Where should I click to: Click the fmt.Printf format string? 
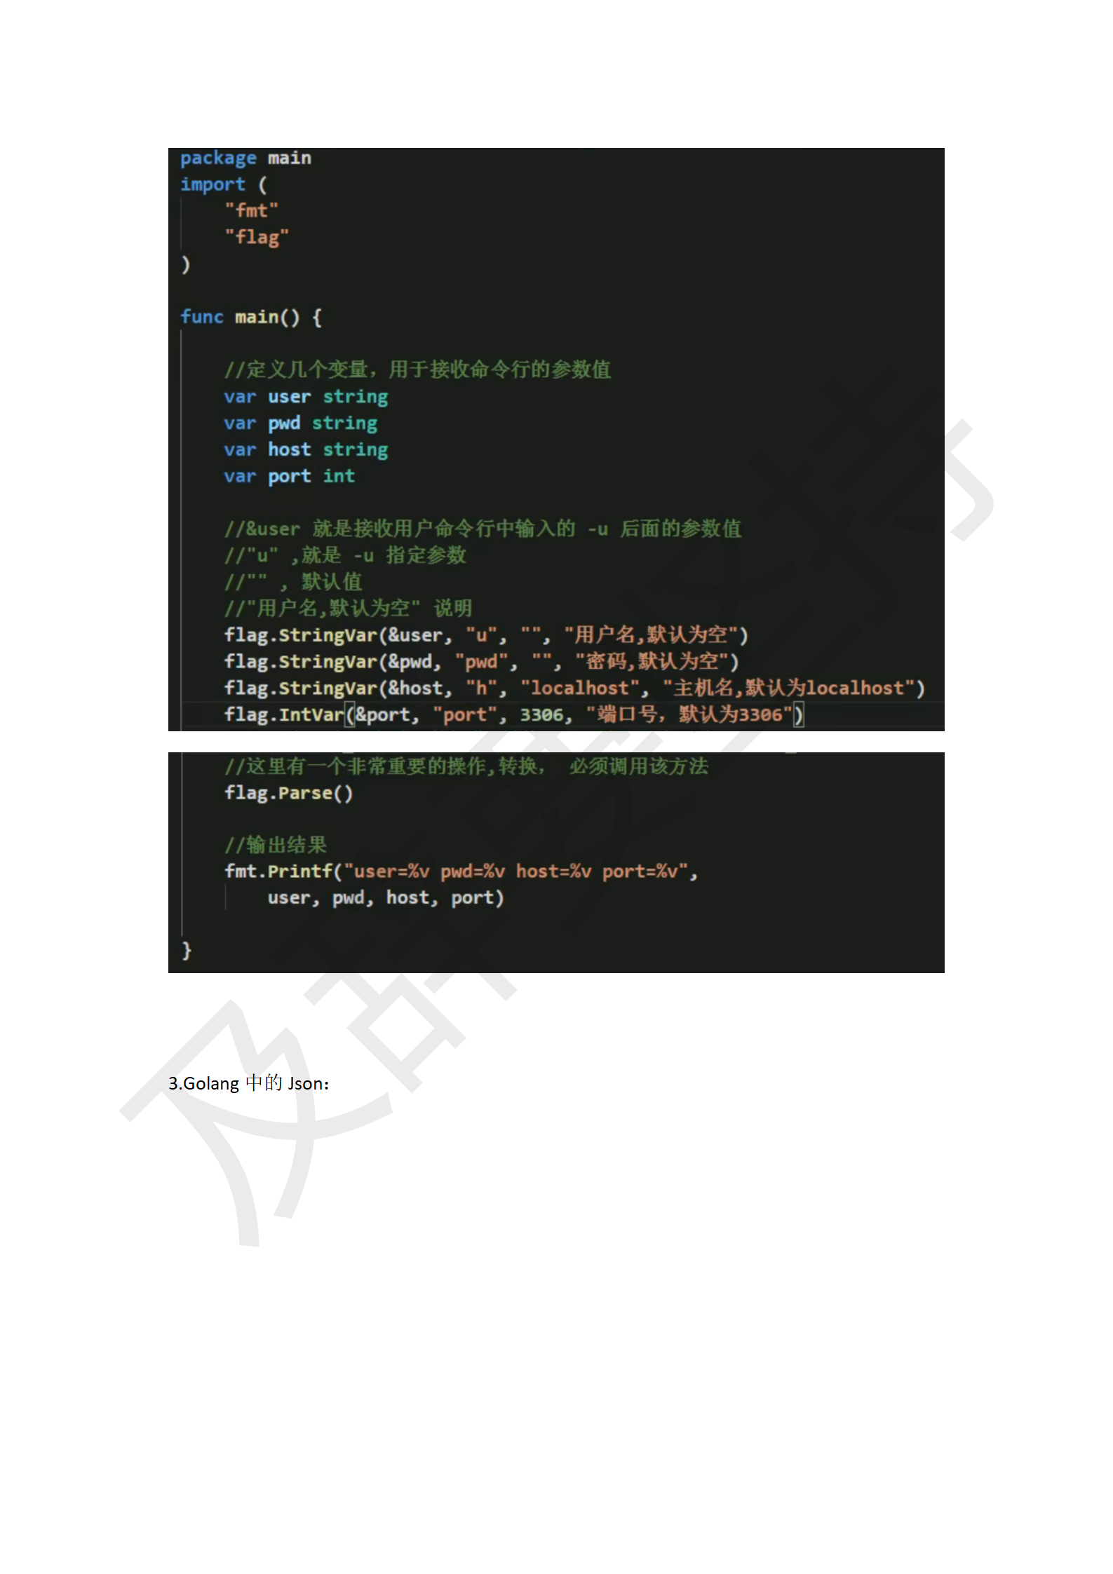click(x=515, y=871)
